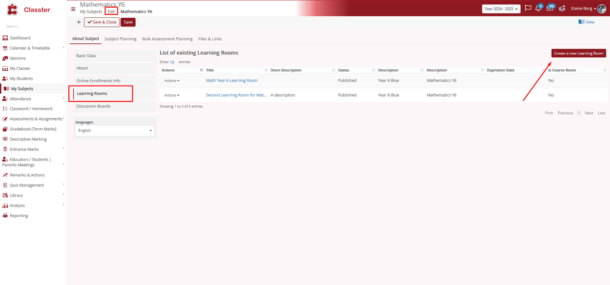
Task: Expand Assessments & Assignments submenu
Action: [64, 119]
